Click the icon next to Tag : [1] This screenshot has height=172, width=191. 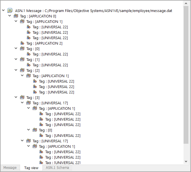[x=22, y=59]
